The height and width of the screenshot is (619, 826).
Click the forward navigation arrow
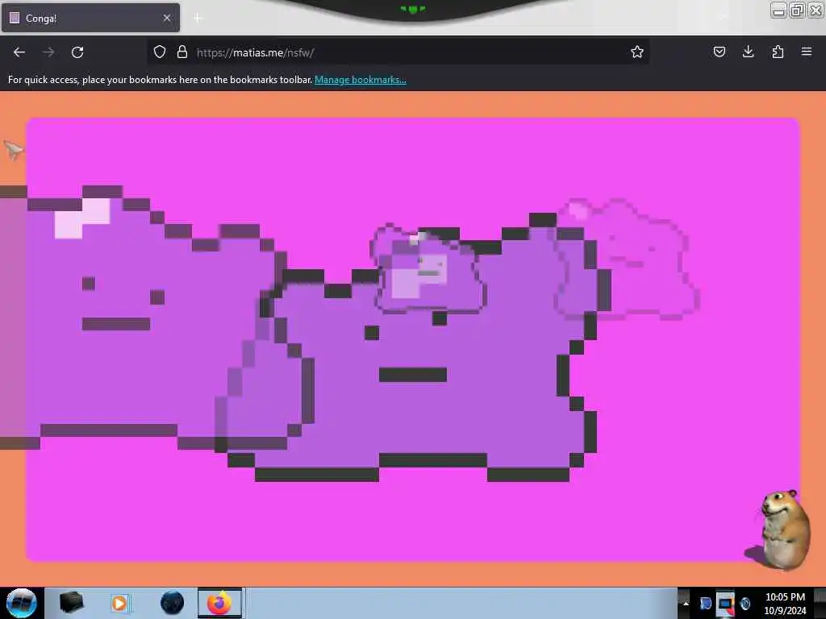pyautogui.click(x=48, y=52)
